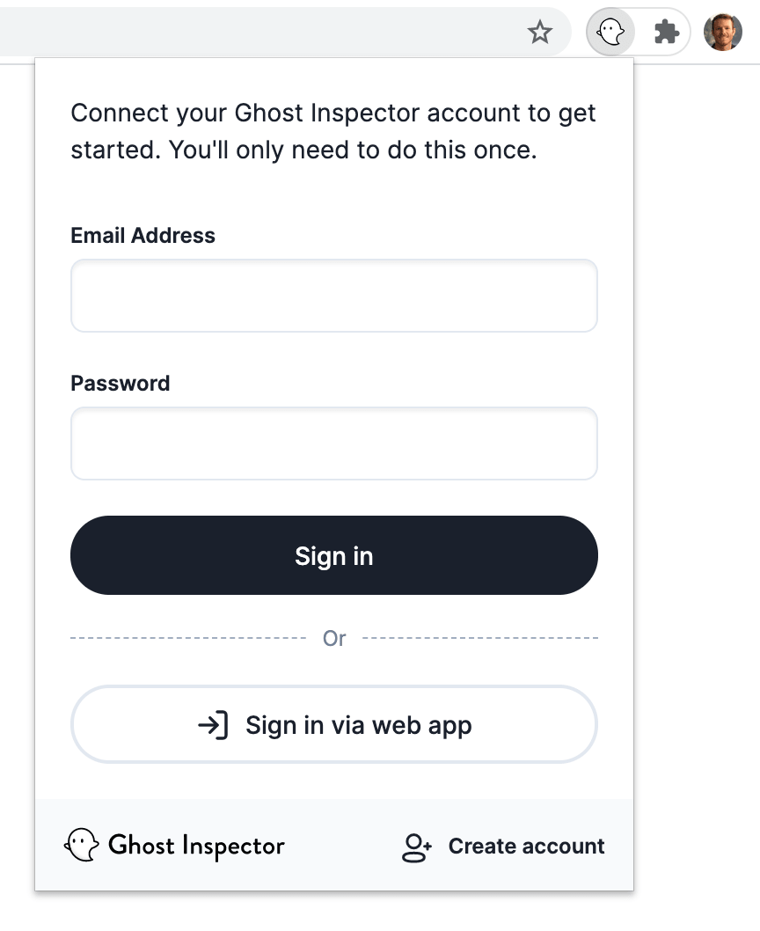Open the Chrome profile avatar
760x931 pixels.
click(x=722, y=32)
